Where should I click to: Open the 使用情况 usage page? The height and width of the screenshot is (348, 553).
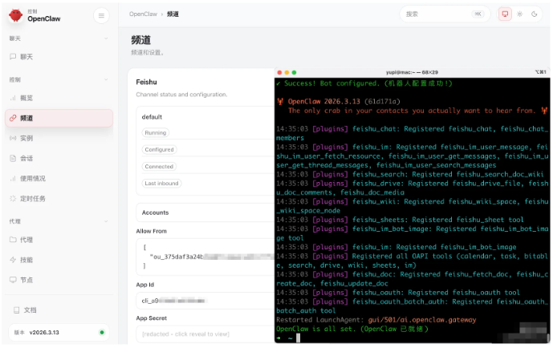coord(32,178)
